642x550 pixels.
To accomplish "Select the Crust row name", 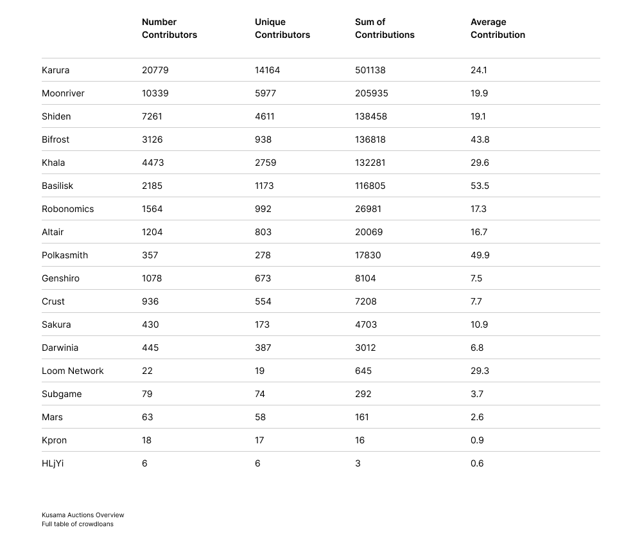I will 53,301.
